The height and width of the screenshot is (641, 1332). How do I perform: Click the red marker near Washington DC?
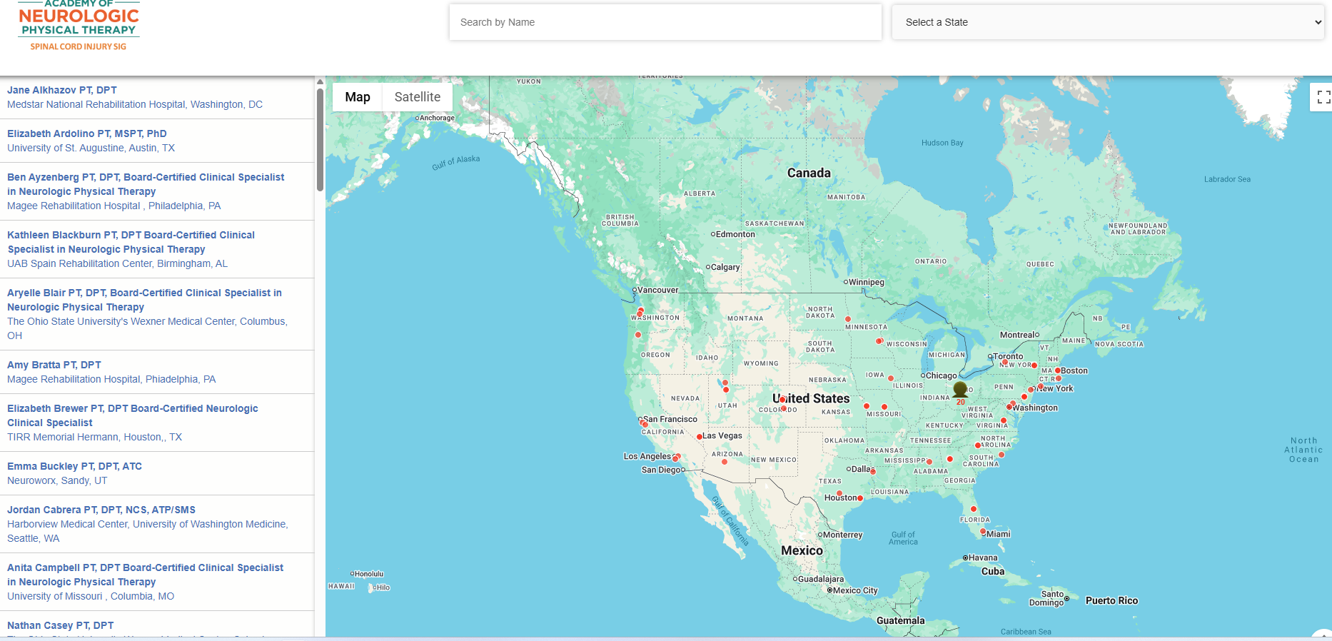(1009, 407)
